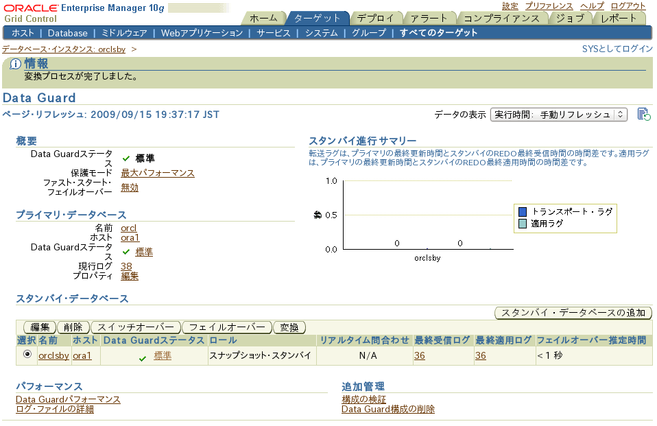This screenshot has width=657, height=426.
Task: Select すべてのターゲット subtab
Action: click(438, 33)
